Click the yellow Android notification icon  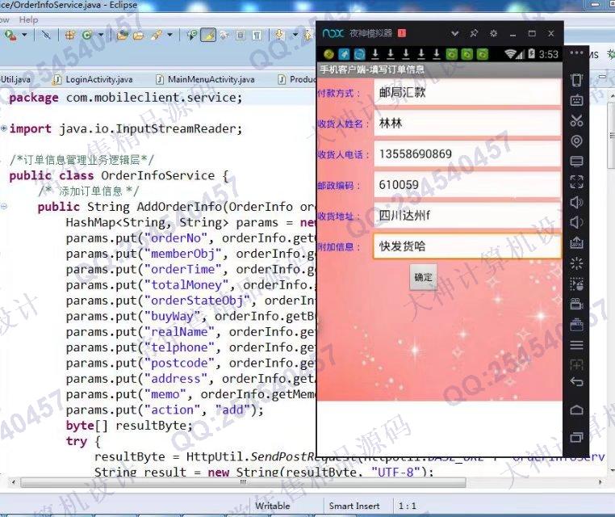point(328,54)
